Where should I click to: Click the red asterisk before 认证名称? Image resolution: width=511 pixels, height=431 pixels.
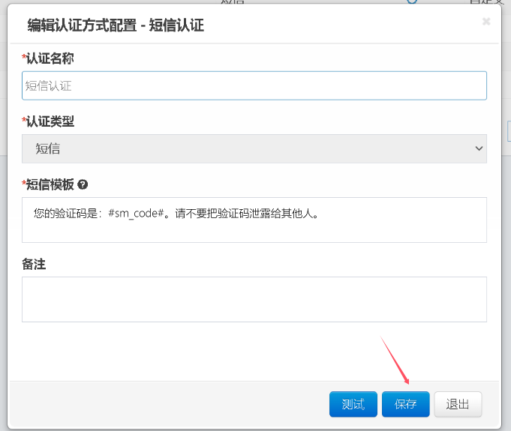pos(24,58)
